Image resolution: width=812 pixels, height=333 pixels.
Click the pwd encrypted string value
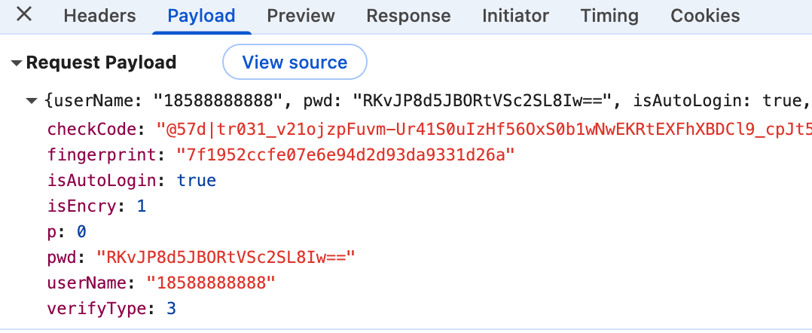pos(225,258)
